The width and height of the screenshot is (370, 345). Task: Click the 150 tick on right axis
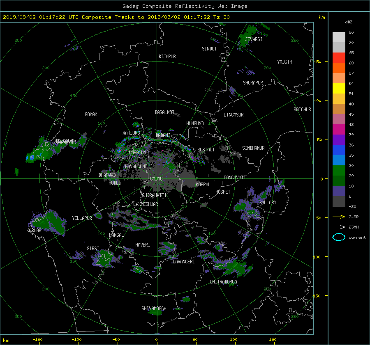pyautogui.click(x=318, y=62)
